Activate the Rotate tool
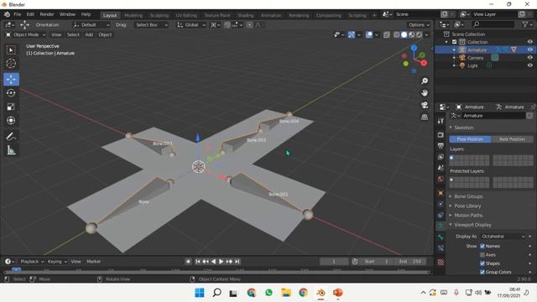Viewport: 537px width, 302px height. (11, 93)
